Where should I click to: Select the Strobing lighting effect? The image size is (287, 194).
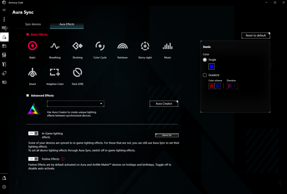point(78,50)
